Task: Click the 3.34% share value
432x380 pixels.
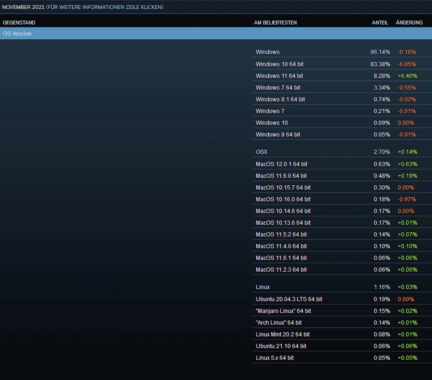Action: (382, 88)
